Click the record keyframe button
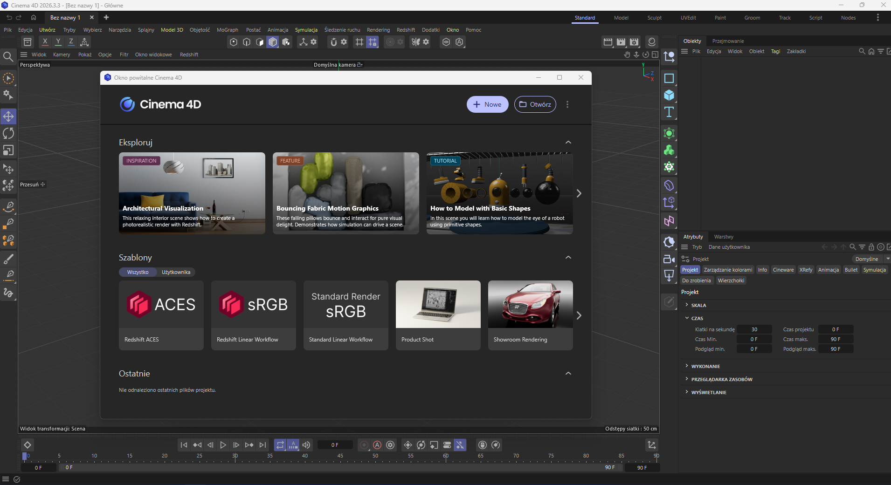Image resolution: width=891 pixels, height=485 pixels. (364, 445)
